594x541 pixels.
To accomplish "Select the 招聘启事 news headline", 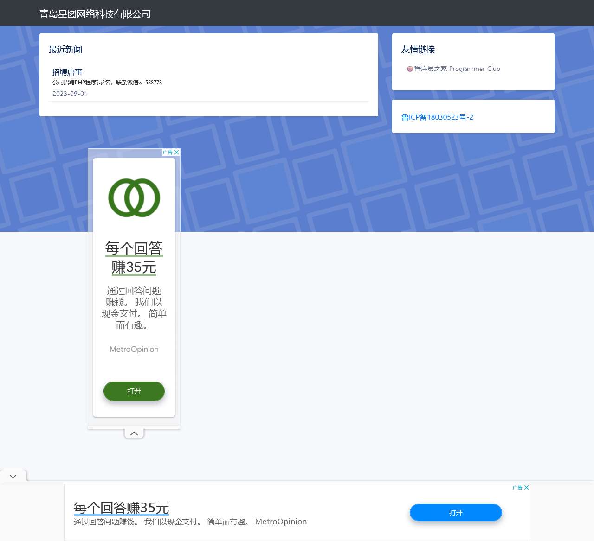I will [67, 72].
